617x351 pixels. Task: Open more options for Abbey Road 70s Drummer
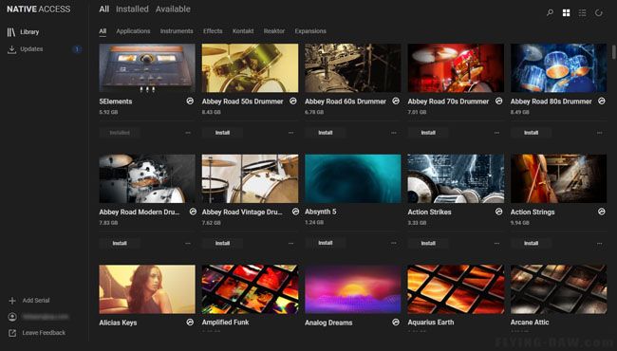click(x=496, y=133)
